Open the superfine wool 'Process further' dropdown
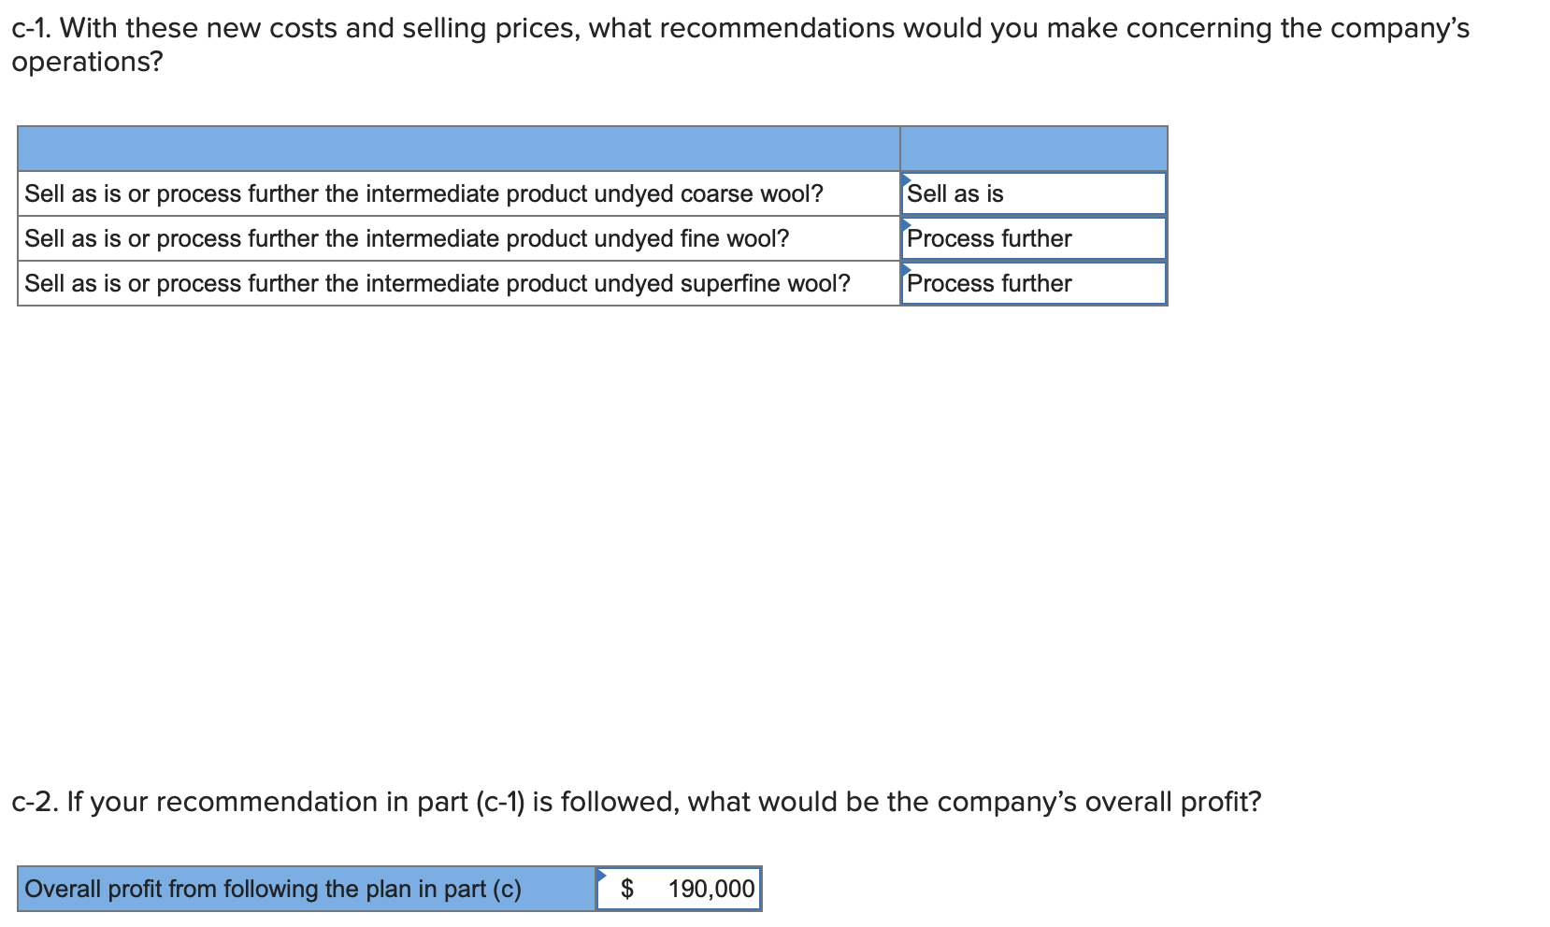Image resolution: width=1550 pixels, height=927 pixels. pyautogui.click(x=1034, y=283)
